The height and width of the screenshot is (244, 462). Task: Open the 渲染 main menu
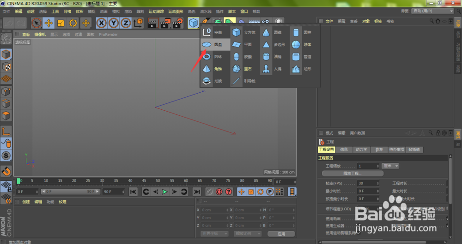tap(128, 12)
